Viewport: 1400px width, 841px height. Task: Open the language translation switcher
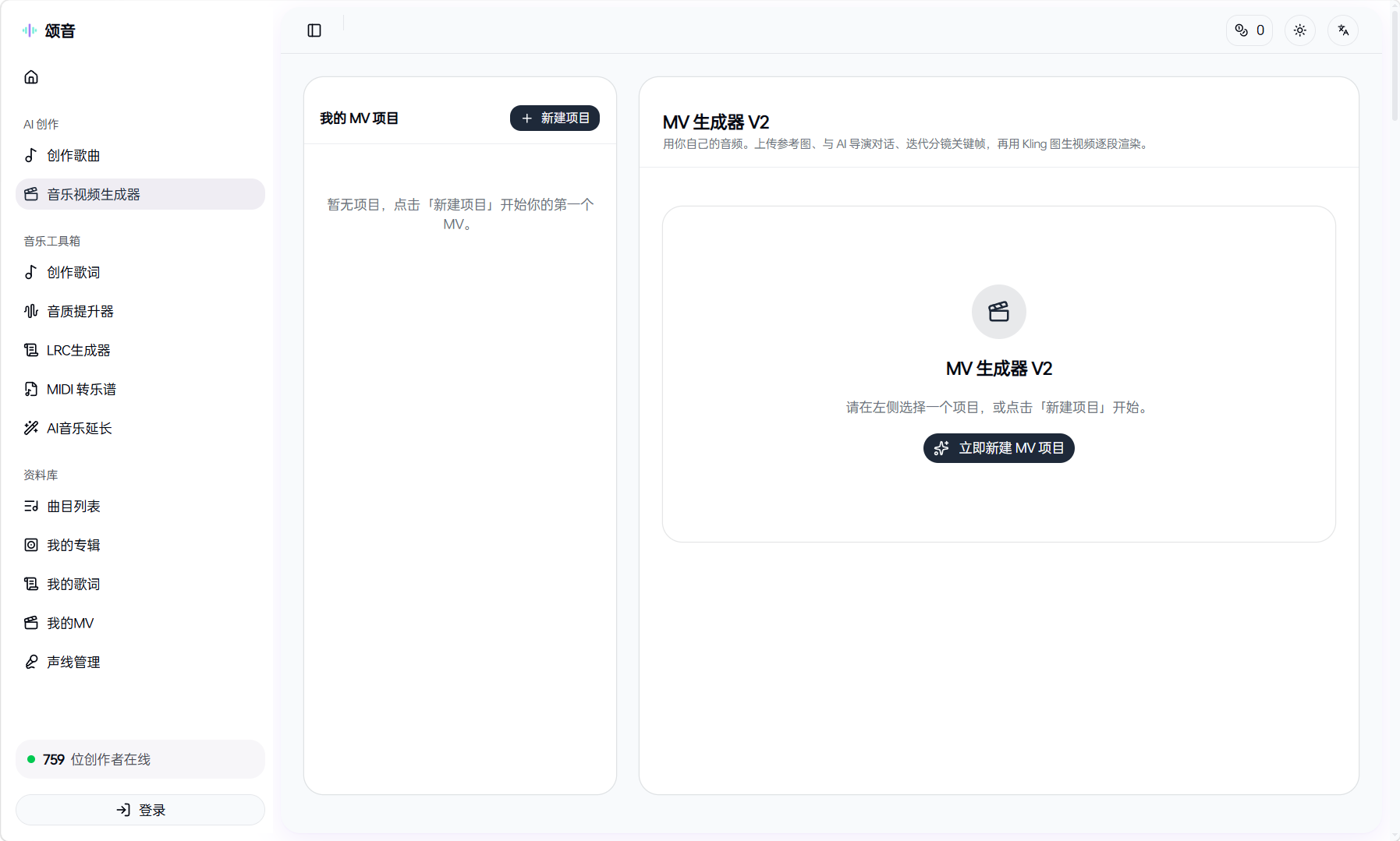click(x=1343, y=30)
